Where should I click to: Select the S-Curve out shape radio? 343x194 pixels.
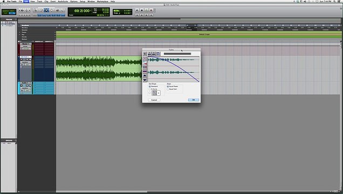click(x=150, y=89)
